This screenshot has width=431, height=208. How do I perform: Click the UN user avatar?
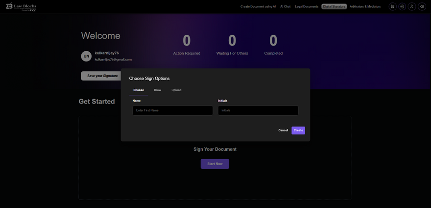click(x=86, y=56)
